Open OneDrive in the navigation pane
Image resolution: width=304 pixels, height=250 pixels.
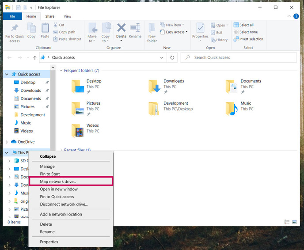pos(26,142)
